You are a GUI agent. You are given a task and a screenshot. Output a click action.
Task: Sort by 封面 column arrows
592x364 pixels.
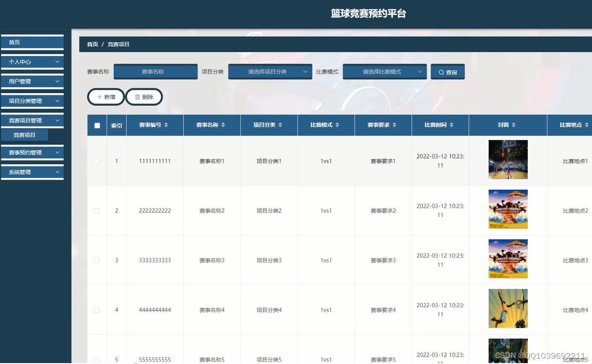click(513, 125)
